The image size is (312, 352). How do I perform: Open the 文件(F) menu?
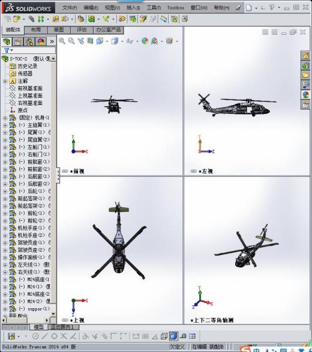tap(70, 8)
